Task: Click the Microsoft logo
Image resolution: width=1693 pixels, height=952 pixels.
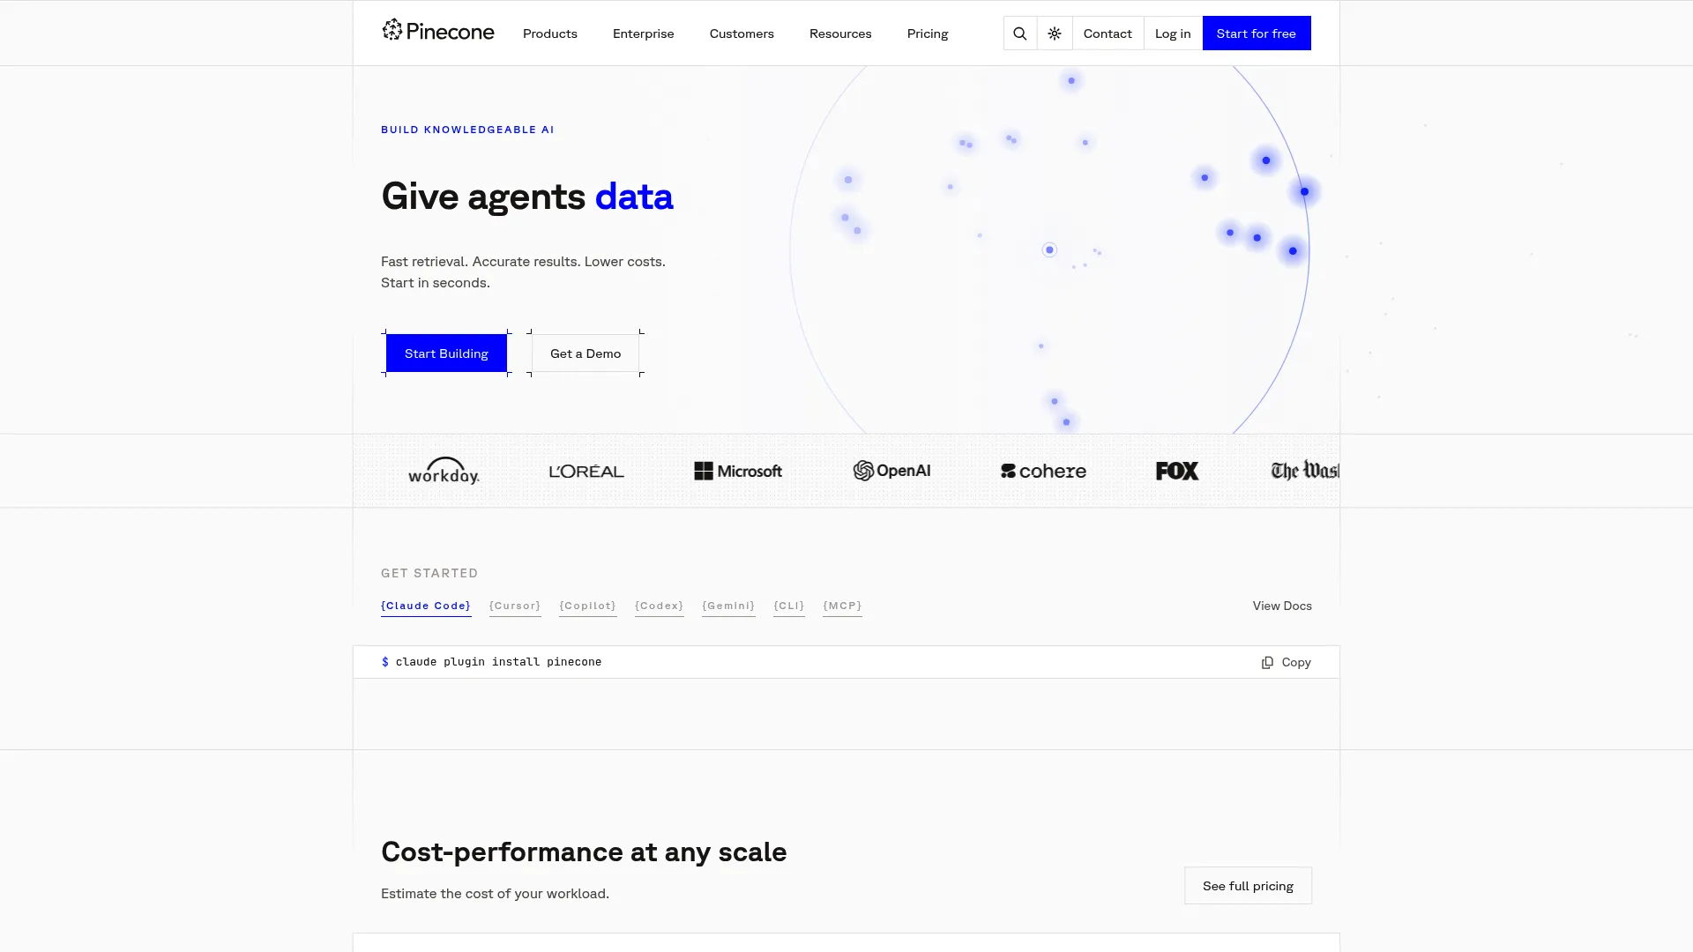Action: click(738, 472)
